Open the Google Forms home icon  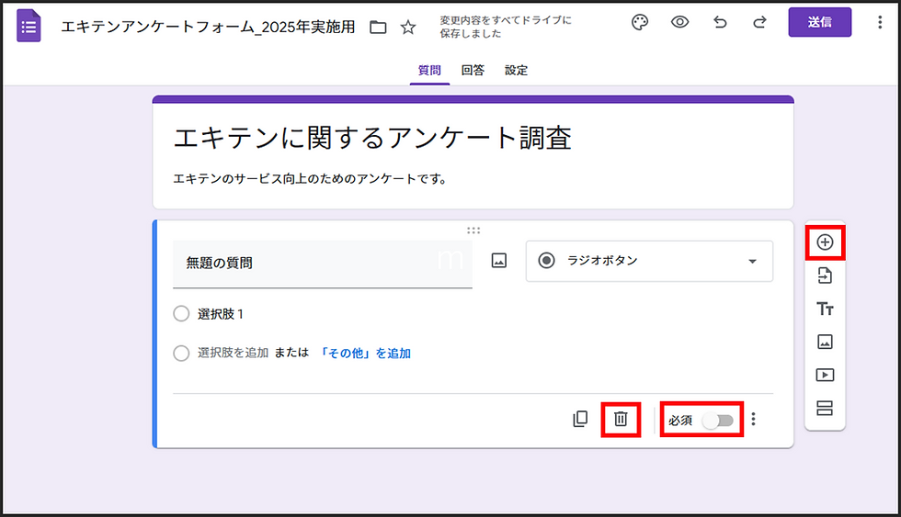(29, 26)
